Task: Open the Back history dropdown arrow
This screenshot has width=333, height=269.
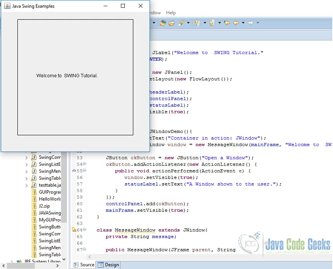Action: pos(243,23)
